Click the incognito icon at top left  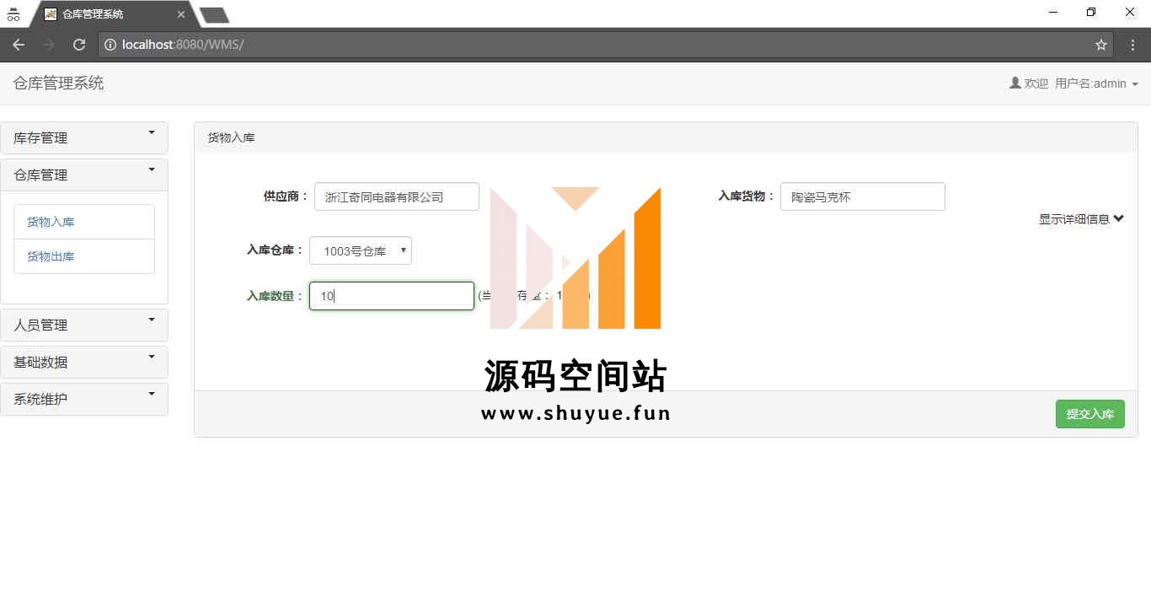pyautogui.click(x=13, y=14)
